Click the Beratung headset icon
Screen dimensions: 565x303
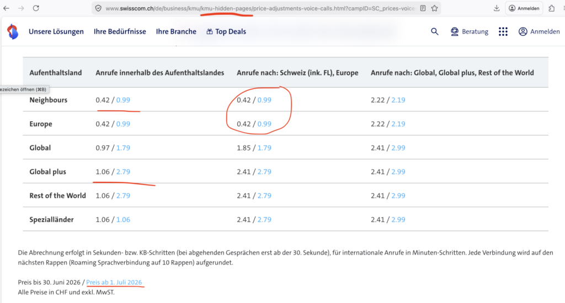pos(455,31)
